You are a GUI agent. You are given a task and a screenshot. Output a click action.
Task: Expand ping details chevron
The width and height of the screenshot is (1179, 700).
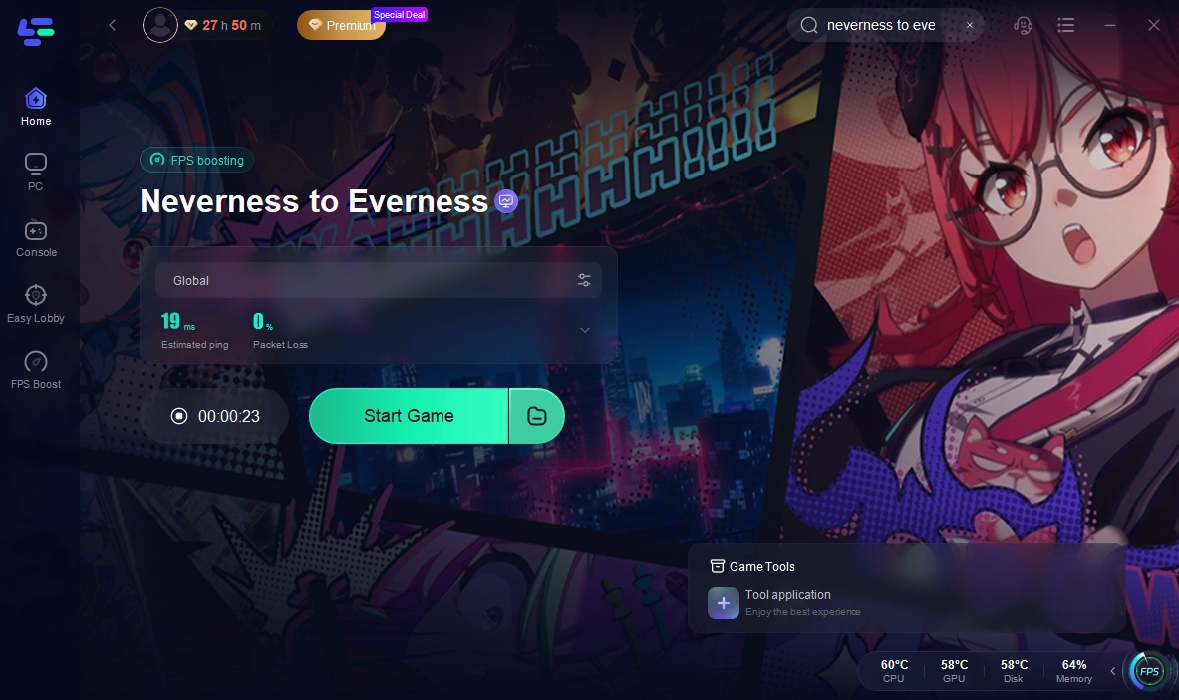pos(584,330)
